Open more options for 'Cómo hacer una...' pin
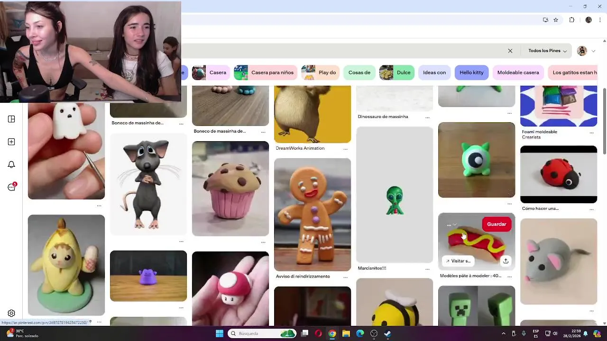Image resolution: width=607 pixels, height=341 pixels. click(591, 209)
